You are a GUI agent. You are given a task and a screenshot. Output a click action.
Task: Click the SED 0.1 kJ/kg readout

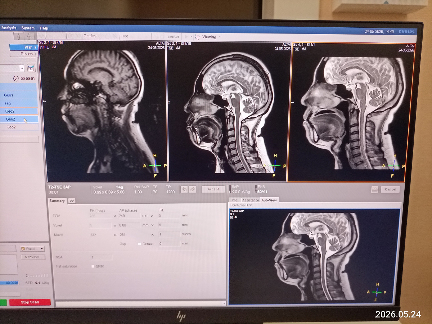coord(37,283)
